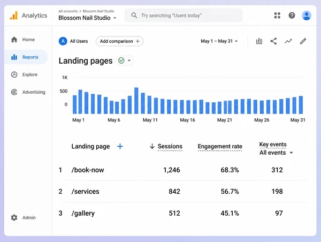The height and width of the screenshot is (242, 321).
Task: Click the 97 key events value
Action: pos(279,213)
